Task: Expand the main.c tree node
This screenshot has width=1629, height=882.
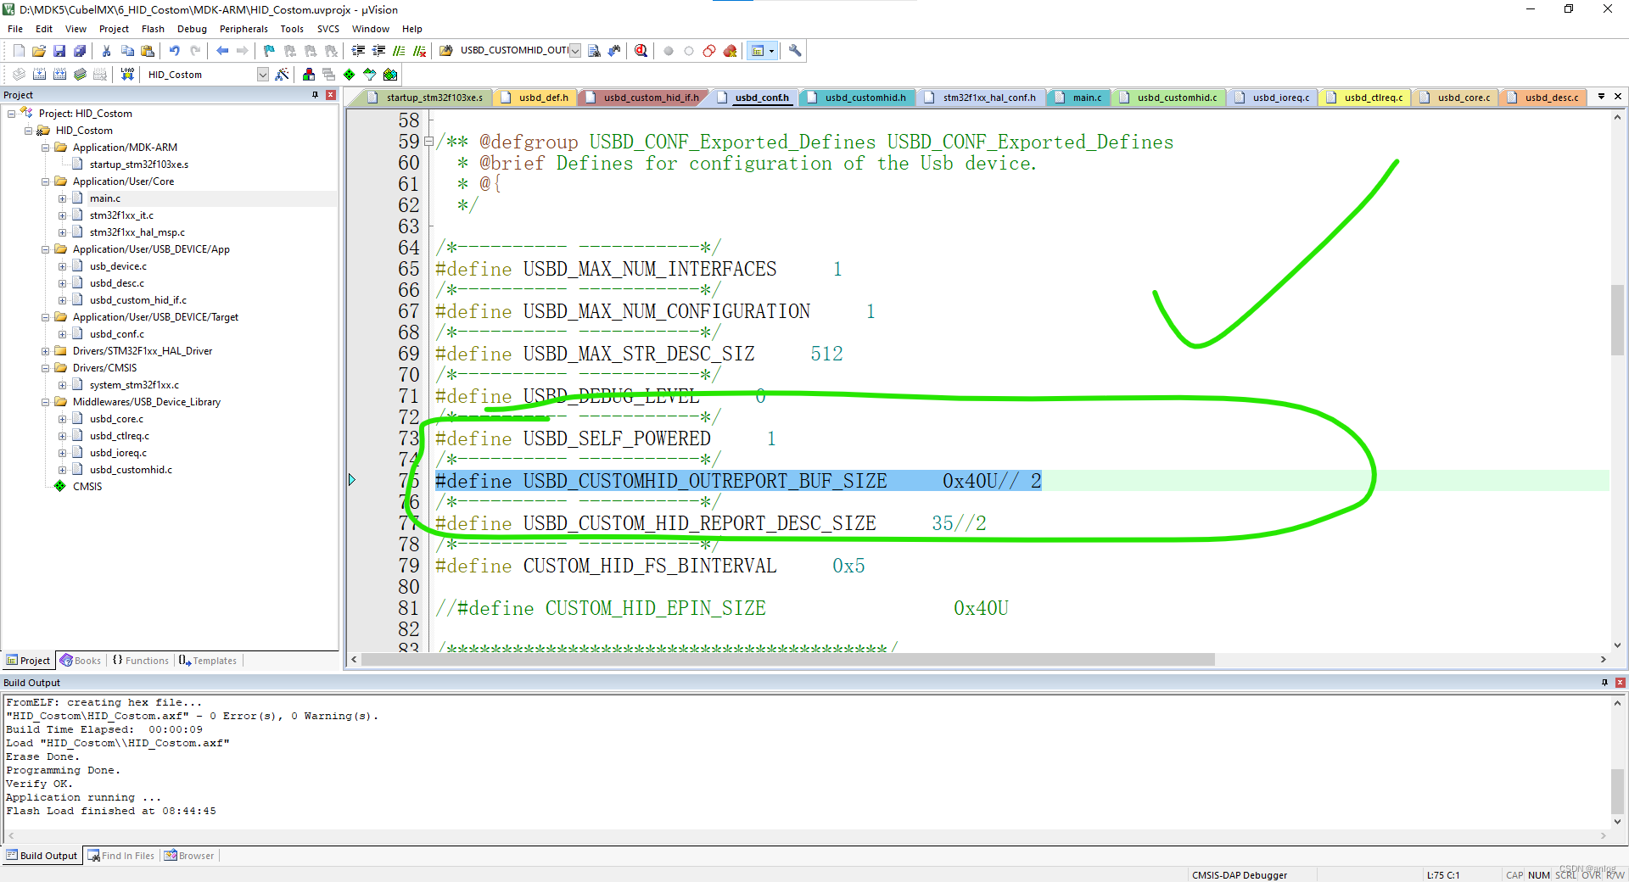Action: point(61,198)
